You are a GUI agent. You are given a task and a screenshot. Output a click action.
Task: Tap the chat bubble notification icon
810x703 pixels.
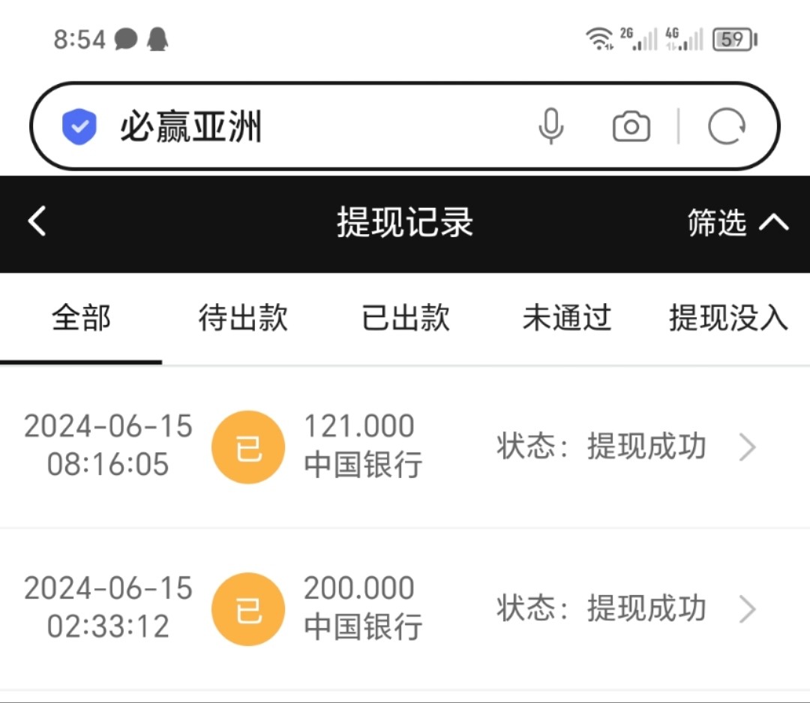tap(126, 39)
